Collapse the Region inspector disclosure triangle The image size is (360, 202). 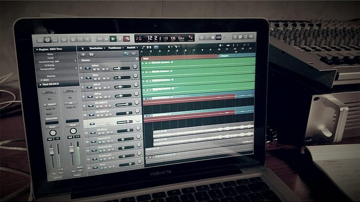click(x=37, y=49)
